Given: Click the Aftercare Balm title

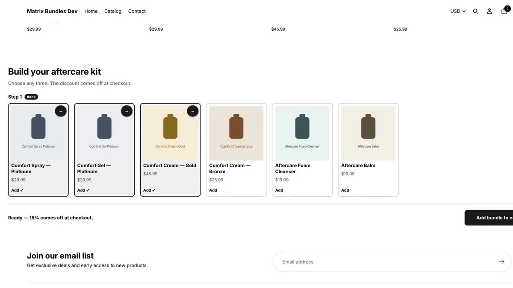Looking at the screenshot, I should [358, 166].
